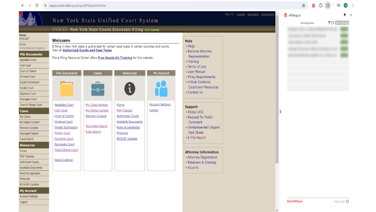The height and width of the screenshot is (212, 376).
Task: Open Terms of Use link
Action: coord(197,67)
